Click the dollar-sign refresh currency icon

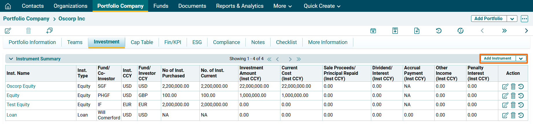click(460, 30)
